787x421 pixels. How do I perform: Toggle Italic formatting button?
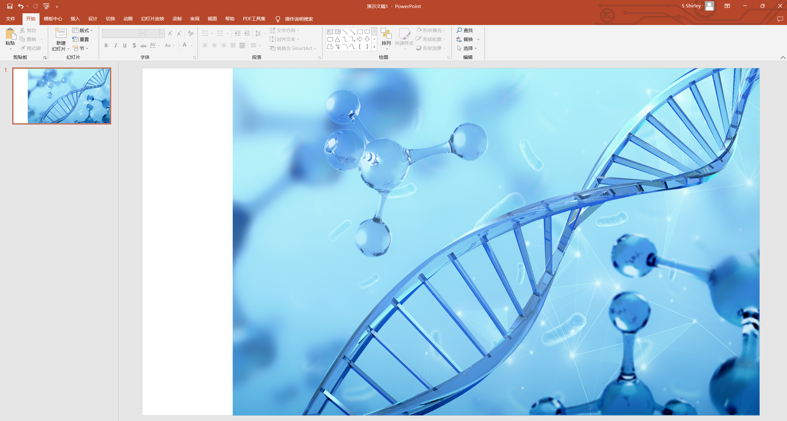pyautogui.click(x=115, y=46)
